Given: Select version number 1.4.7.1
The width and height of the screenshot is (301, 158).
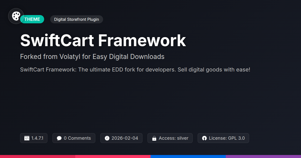Looking at the screenshot, I should point(37,138).
